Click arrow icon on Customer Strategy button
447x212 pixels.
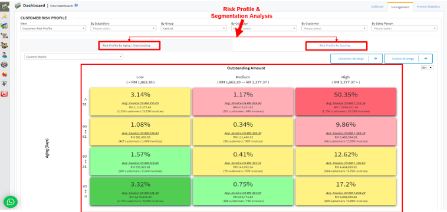pyautogui.click(x=376, y=59)
